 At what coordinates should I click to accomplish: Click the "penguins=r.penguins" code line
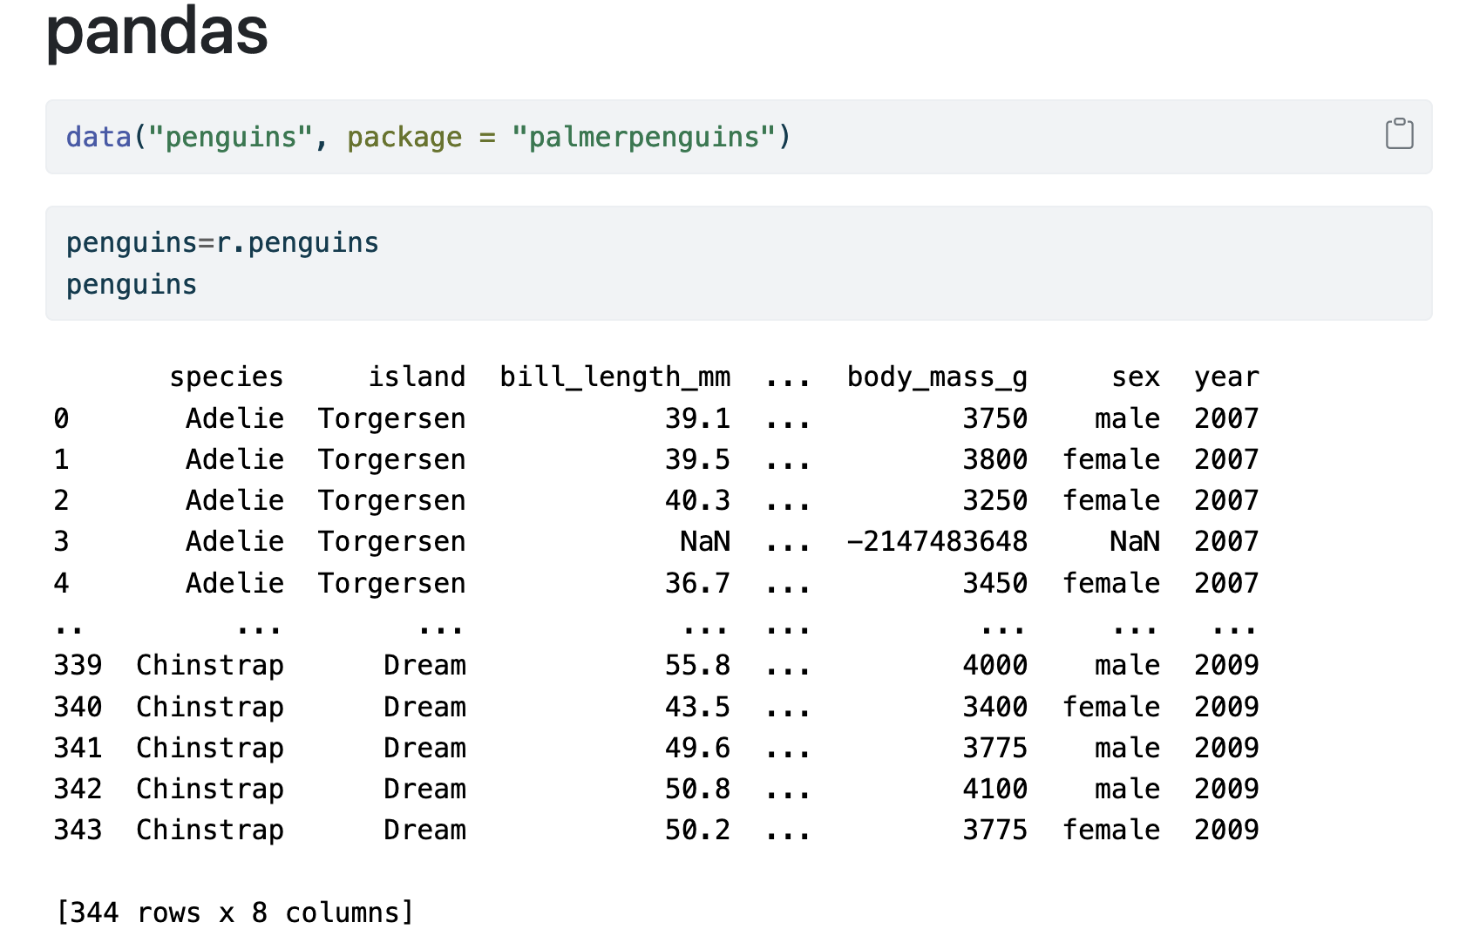[222, 242]
